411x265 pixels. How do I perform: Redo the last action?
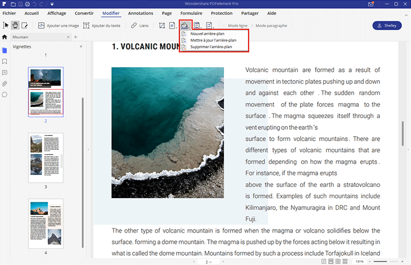[x=42, y=4]
